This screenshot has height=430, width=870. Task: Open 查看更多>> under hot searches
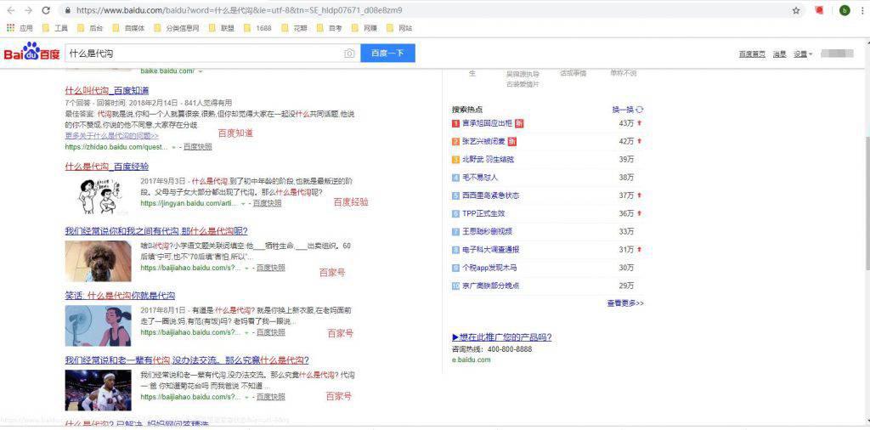pos(625,303)
